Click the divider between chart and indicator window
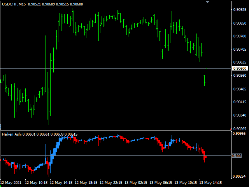 [x=117, y=131]
